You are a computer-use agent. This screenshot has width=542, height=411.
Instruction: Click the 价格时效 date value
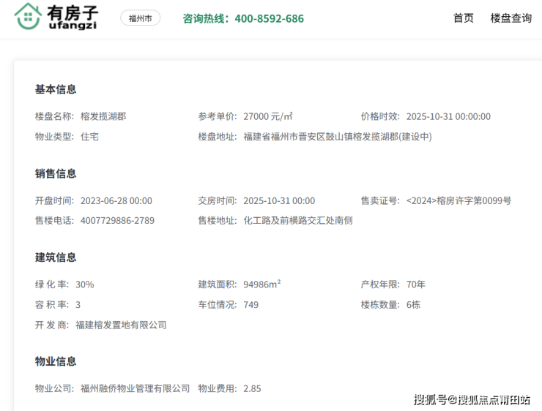tap(448, 116)
